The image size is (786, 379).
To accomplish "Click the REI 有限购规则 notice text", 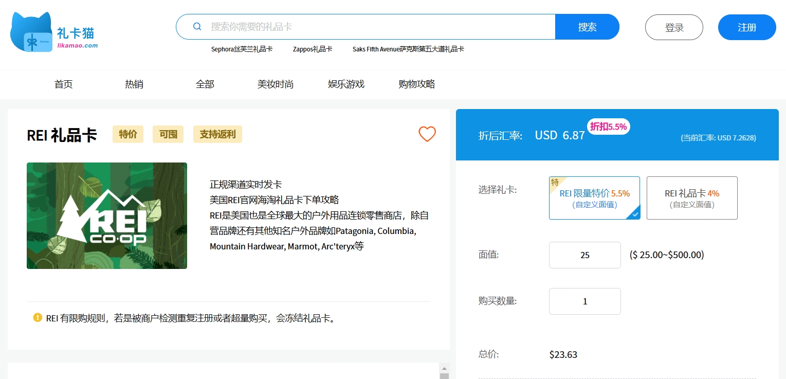I will [191, 318].
